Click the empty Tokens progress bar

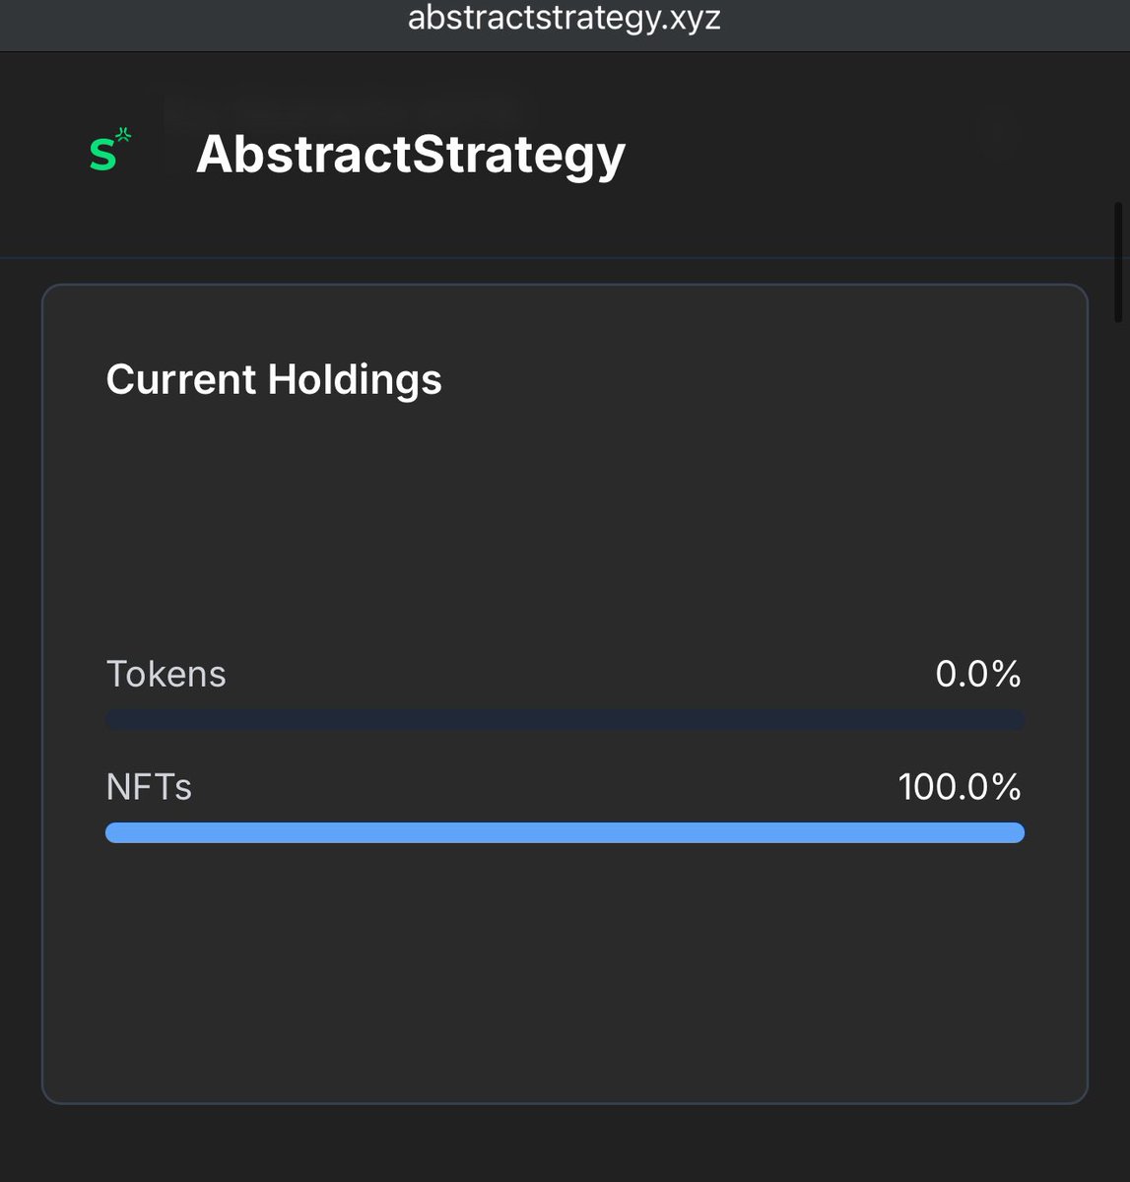(x=565, y=720)
